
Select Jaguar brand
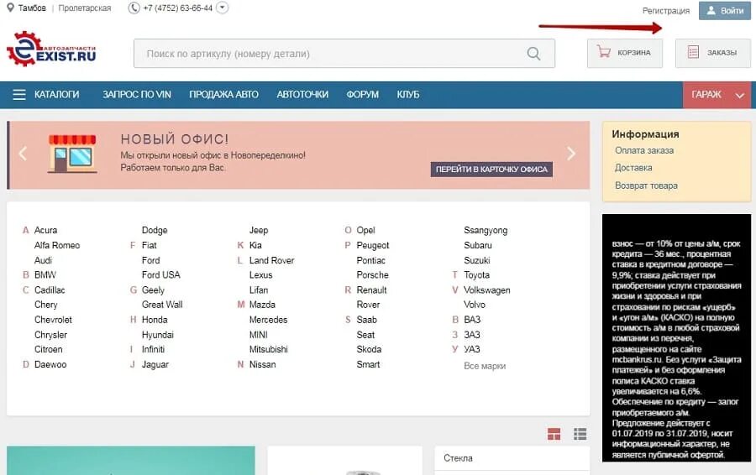(x=155, y=365)
